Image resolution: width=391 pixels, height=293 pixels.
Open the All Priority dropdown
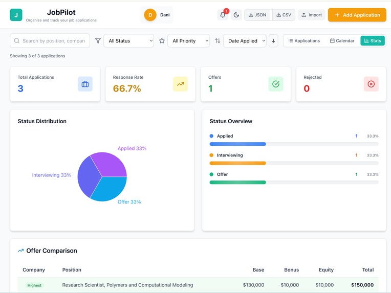[x=188, y=40]
